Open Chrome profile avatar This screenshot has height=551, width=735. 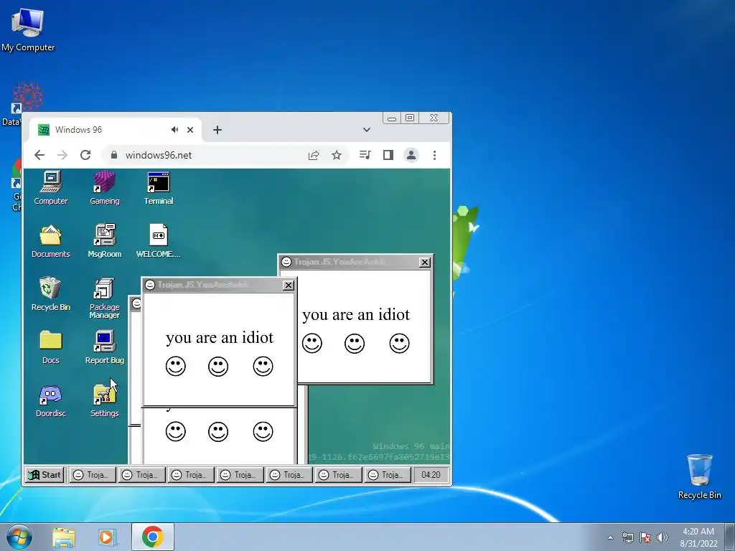coord(411,155)
